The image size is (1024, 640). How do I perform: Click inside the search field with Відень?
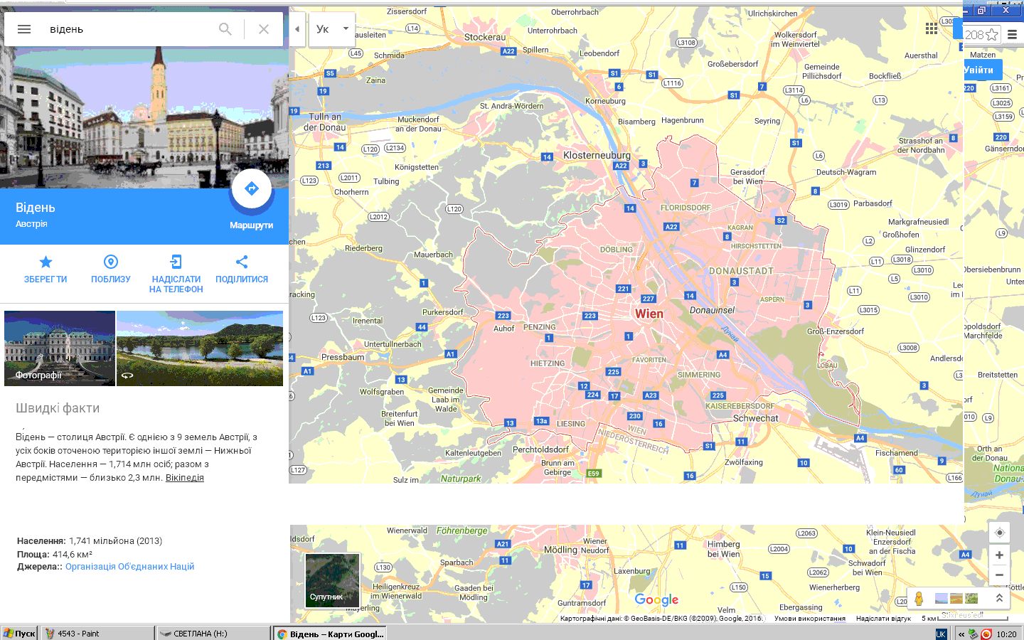[x=128, y=29]
